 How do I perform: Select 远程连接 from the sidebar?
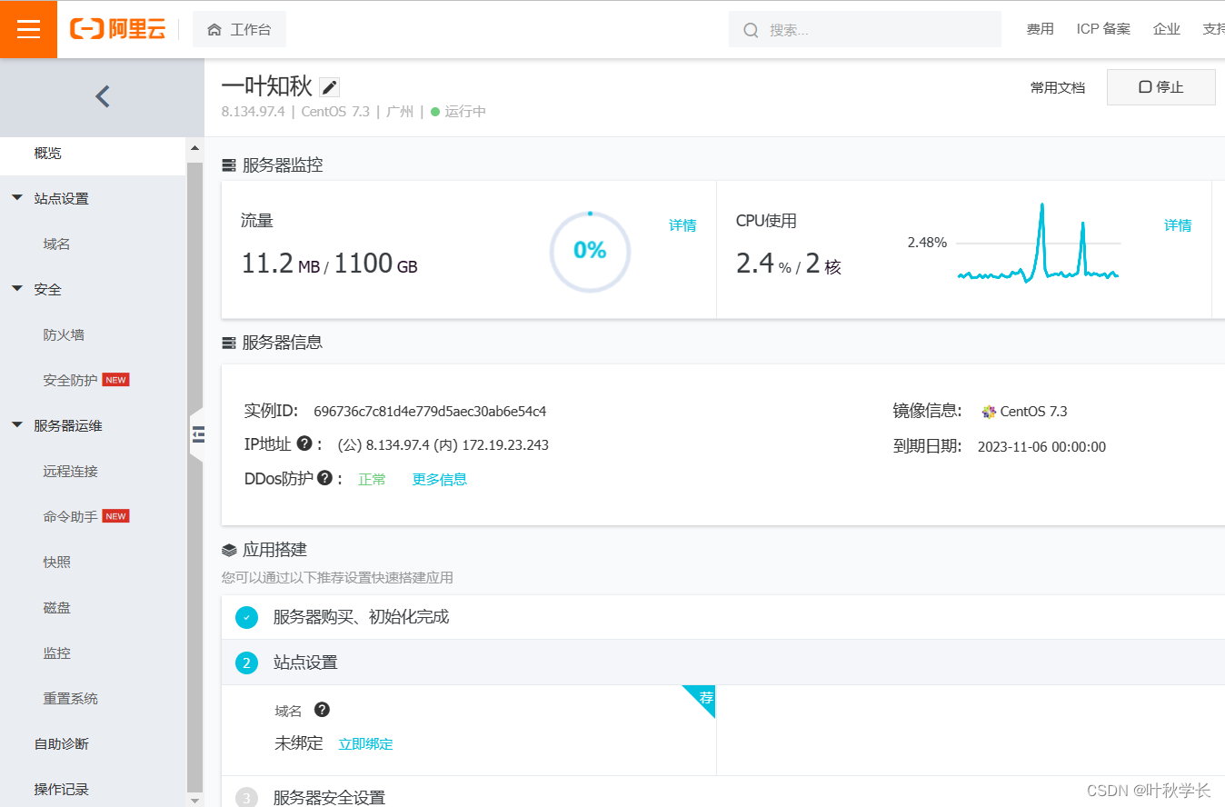pos(70,471)
